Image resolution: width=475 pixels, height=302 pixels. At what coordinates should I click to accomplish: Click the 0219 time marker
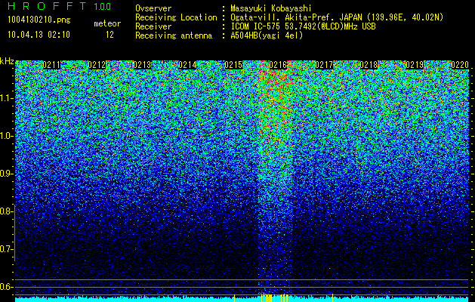click(415, 65)
